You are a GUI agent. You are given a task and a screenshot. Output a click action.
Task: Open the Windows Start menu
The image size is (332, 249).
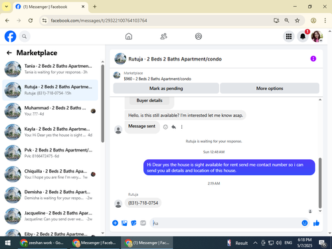[8, 243]
